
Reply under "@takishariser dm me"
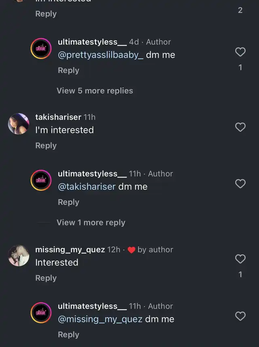click(x=68, y=202)
